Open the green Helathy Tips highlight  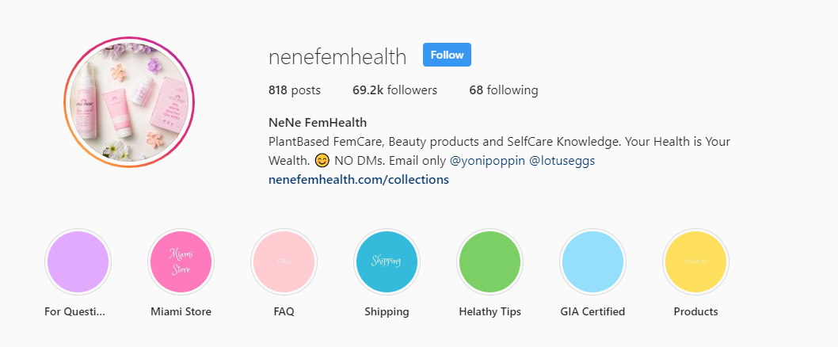[489, 261]
